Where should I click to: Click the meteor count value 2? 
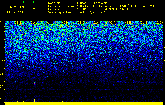coord(37,12)
